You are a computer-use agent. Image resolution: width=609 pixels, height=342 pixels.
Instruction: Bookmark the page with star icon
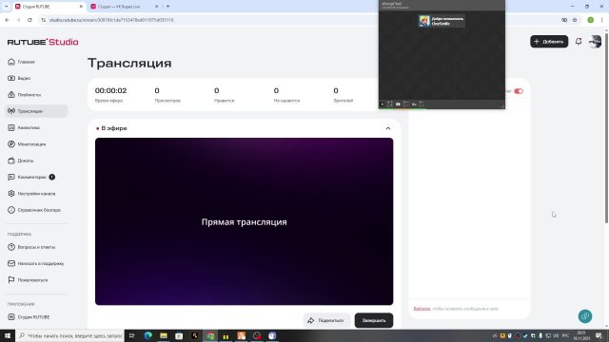pos(575,20)
